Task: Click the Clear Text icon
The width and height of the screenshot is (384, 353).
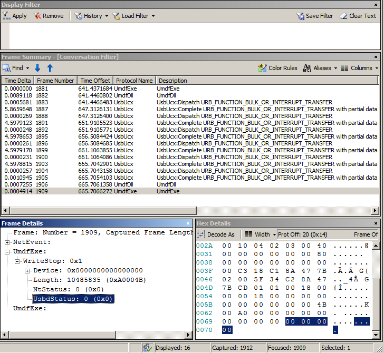Action: (343, 16)
